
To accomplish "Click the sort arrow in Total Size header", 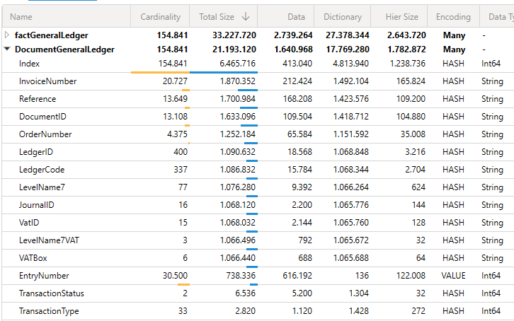I will (246, 16).
